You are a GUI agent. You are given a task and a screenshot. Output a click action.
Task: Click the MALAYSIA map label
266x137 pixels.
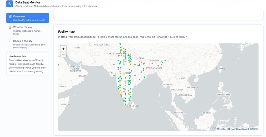pos(180,112)
